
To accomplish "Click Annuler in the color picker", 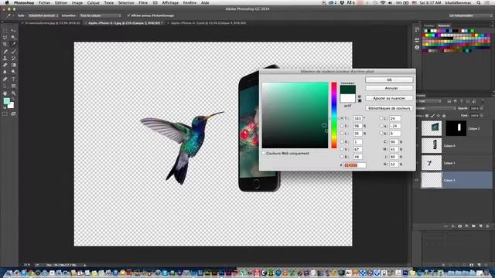I will (389, 88).
